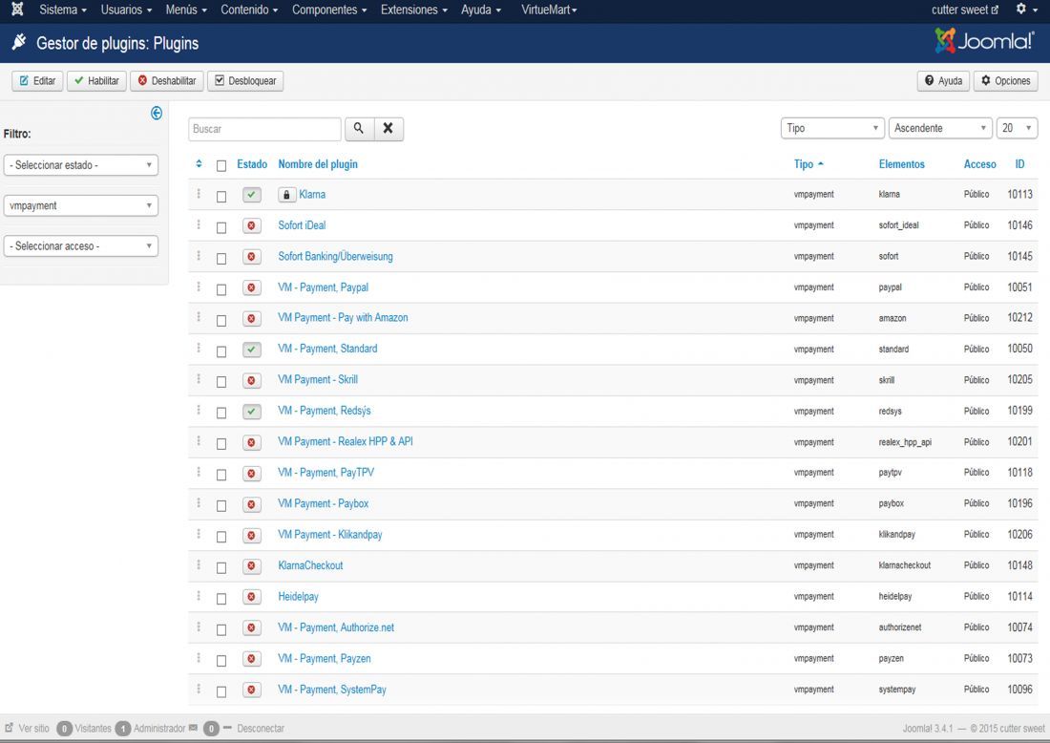Open the Contenido menu
Image resolution: width=1050 pixels, height=743 pixels.
(x=249, y=10)
